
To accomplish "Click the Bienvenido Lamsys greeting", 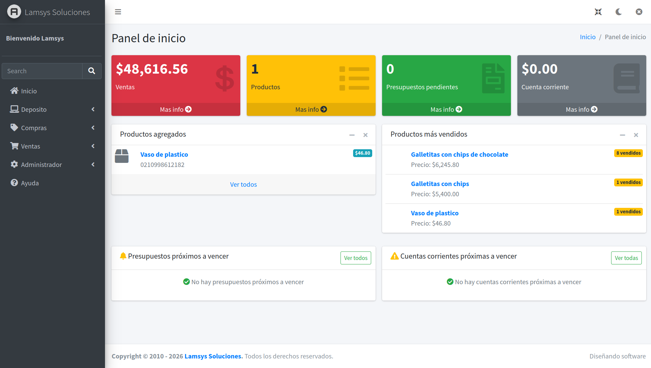I will point(35,38).
